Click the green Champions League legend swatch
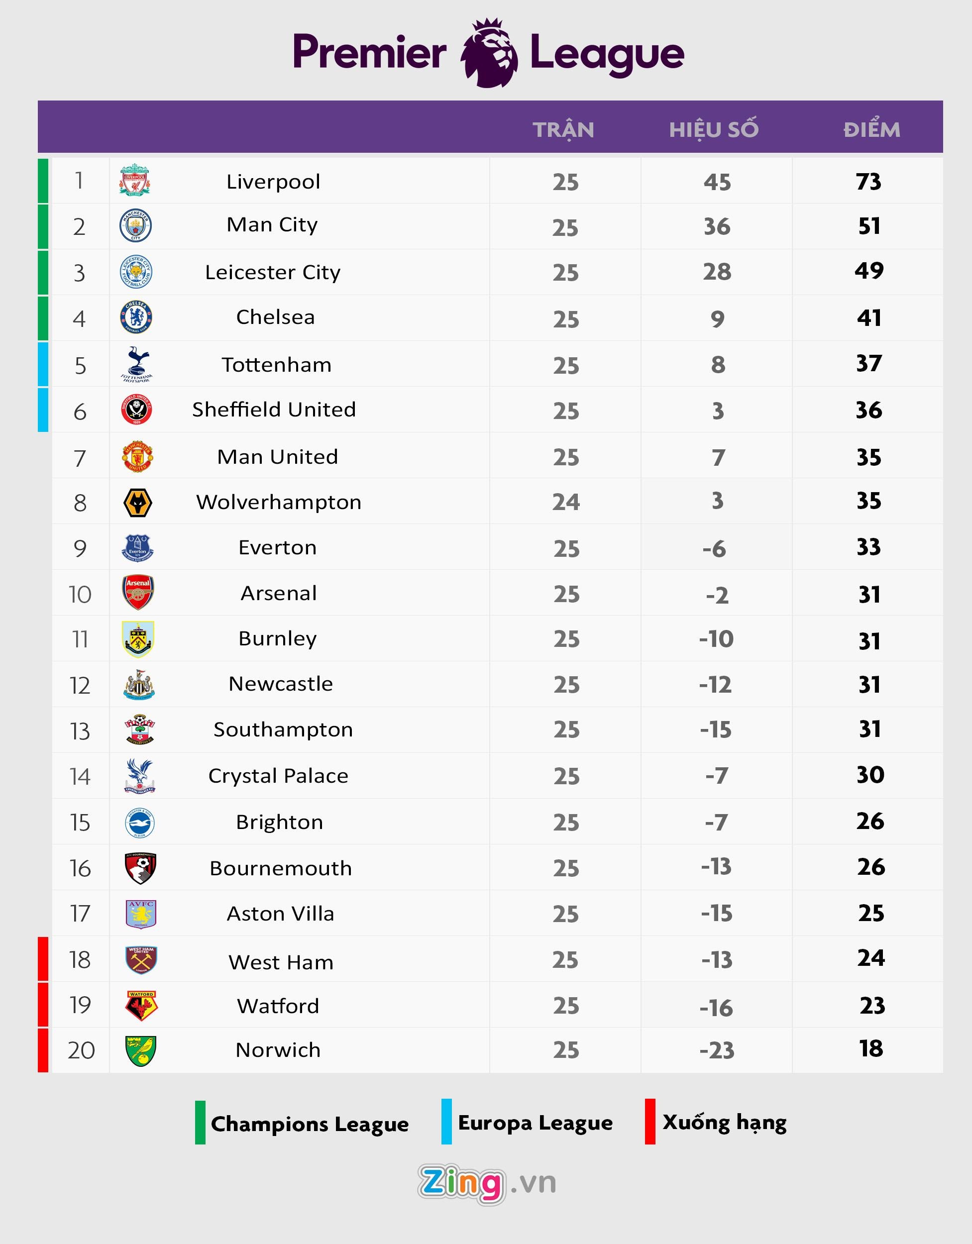Viewport: 972px width, 1244px height. click(x=200, y=1123)
